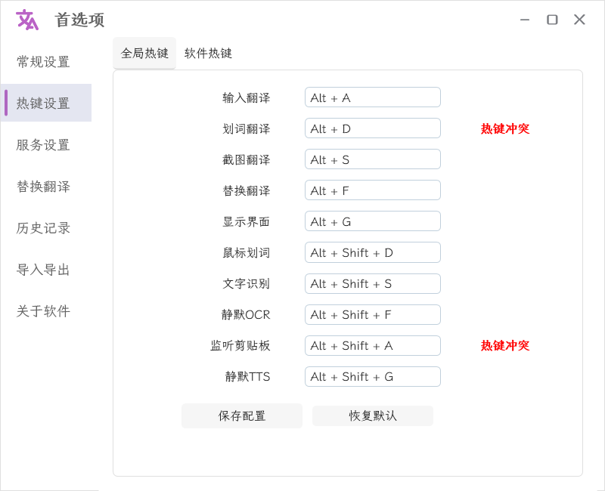This screenshot has height=491, width=605.
Task: Go to 服务设置 section
Action: [43, 145]
